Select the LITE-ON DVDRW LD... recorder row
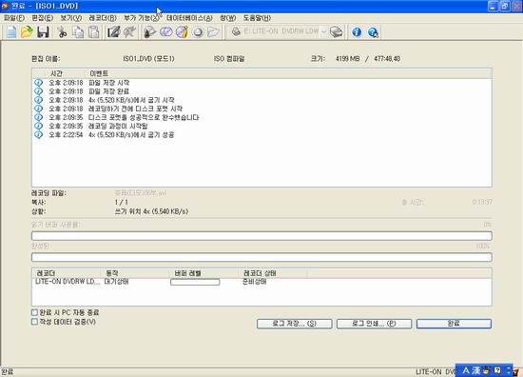 pos(261,282)
